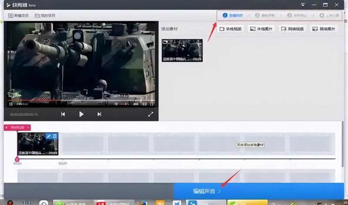
Task: Click the pencil edit icon on timeline clip
Action: point(49,136)
